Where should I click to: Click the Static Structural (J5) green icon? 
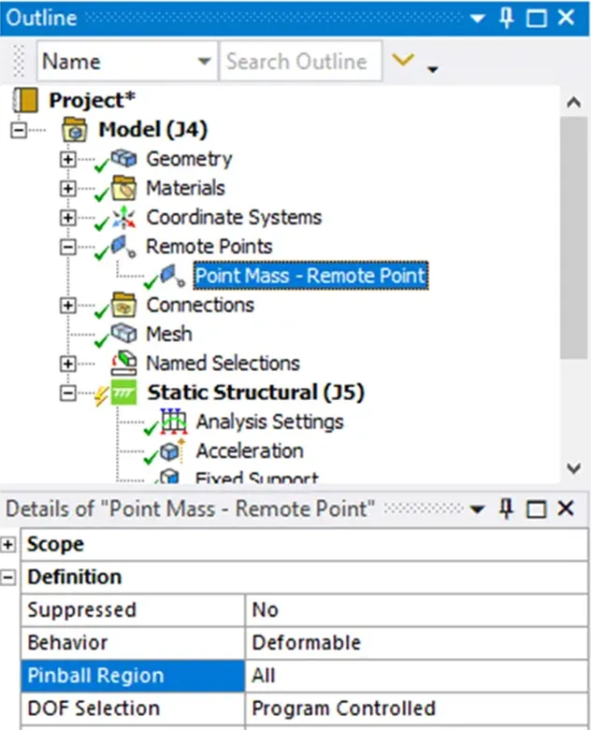pos(123,393)
